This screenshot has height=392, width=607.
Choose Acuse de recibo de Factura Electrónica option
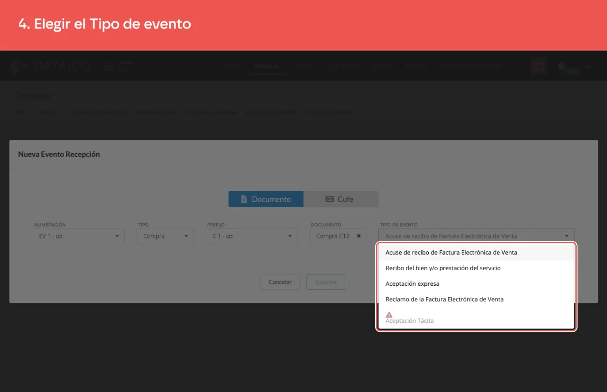[476, 253]
